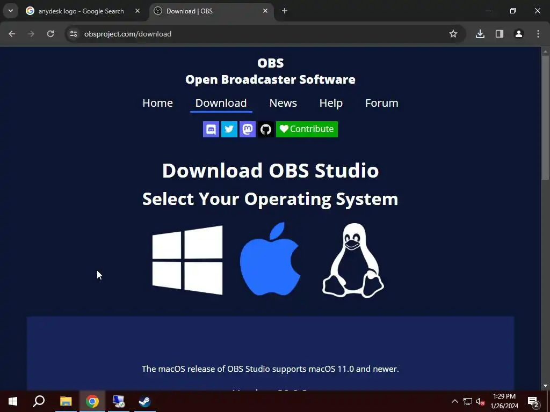
Task: Click the green Contribute button
Action: tap(307, 129)
